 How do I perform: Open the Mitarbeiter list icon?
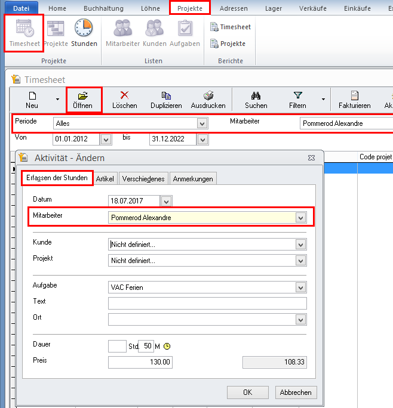(123, 33)
